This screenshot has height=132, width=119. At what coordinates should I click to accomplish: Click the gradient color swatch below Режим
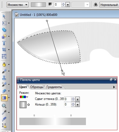23,105
